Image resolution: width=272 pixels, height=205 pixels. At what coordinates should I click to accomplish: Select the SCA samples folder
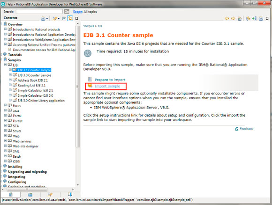click(x=16, y=126)
